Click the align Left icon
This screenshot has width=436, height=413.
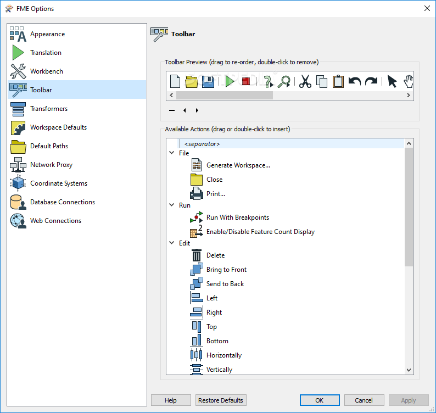point(197,298)
